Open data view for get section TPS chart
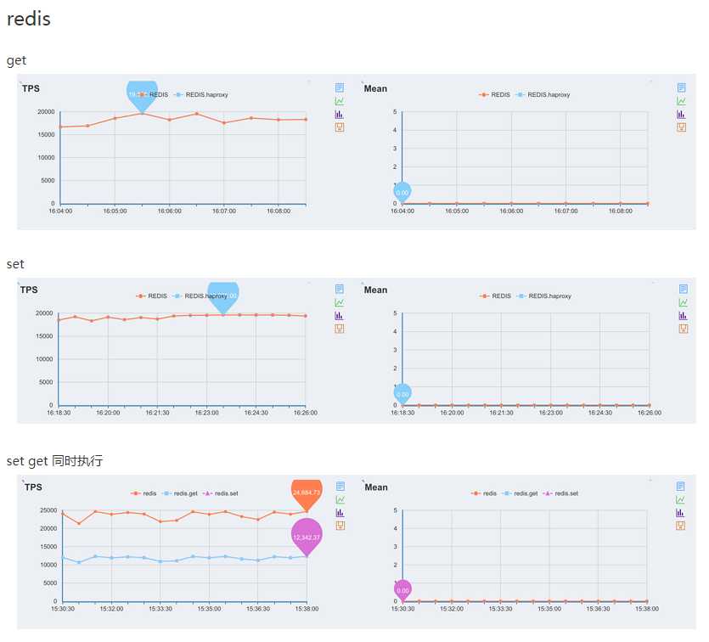The width and height of the screenshot is (709, 642). (x=340, y=87)
